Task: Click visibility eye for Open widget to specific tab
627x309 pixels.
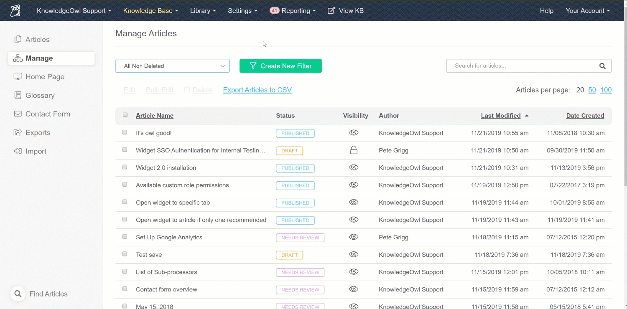Action: (x=354, y=203)
